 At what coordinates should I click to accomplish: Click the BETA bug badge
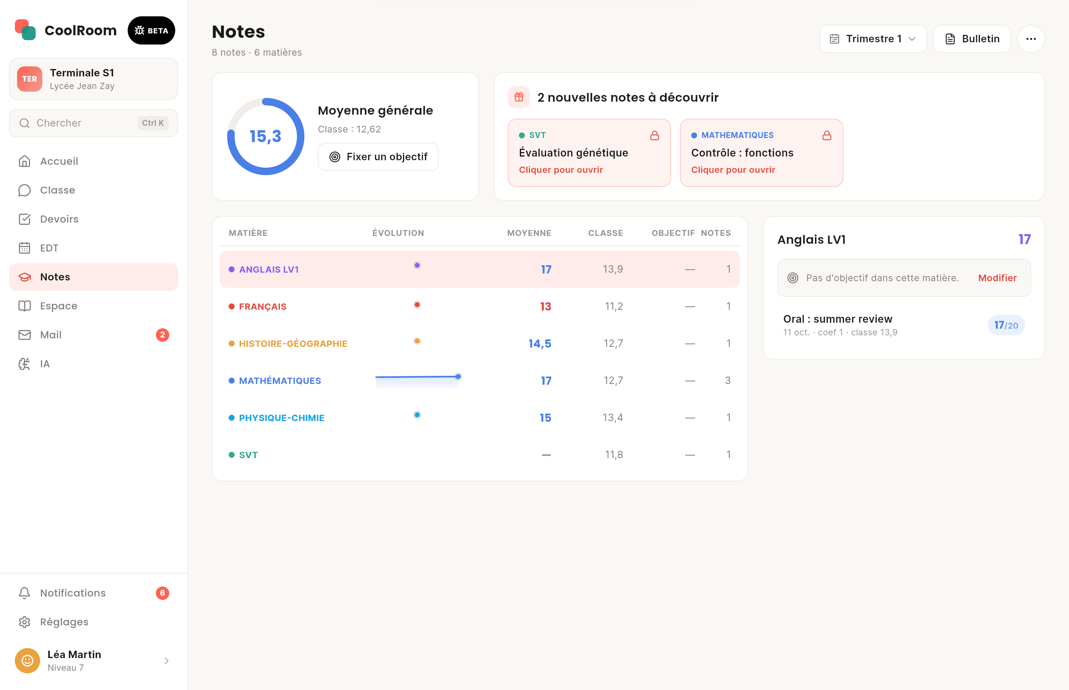click(x=151, y=30)
